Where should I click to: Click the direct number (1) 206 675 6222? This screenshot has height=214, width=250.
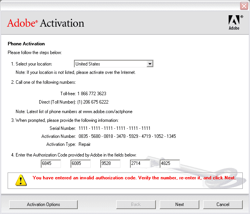93,102
